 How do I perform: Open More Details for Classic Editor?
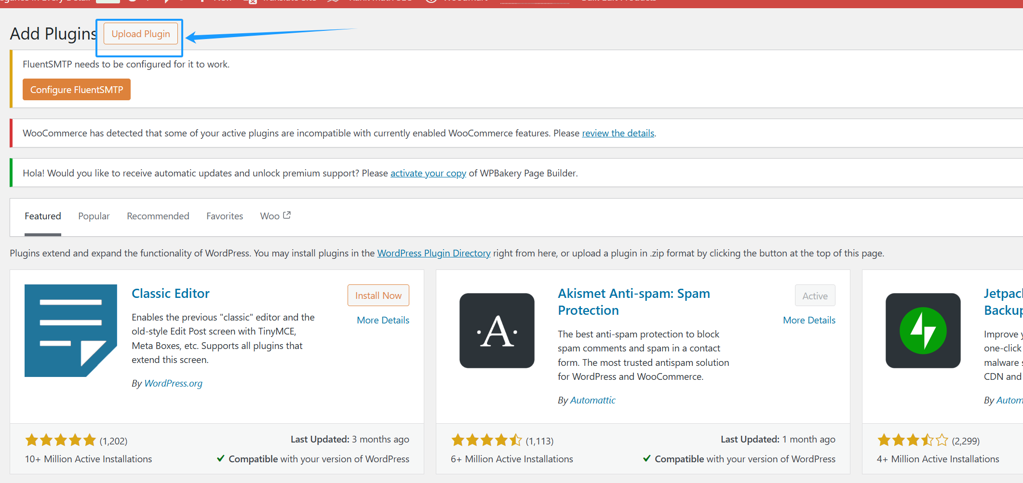pos(383,320)
